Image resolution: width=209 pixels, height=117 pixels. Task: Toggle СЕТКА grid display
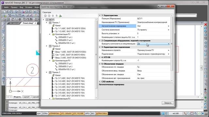(x=45, y=113)
